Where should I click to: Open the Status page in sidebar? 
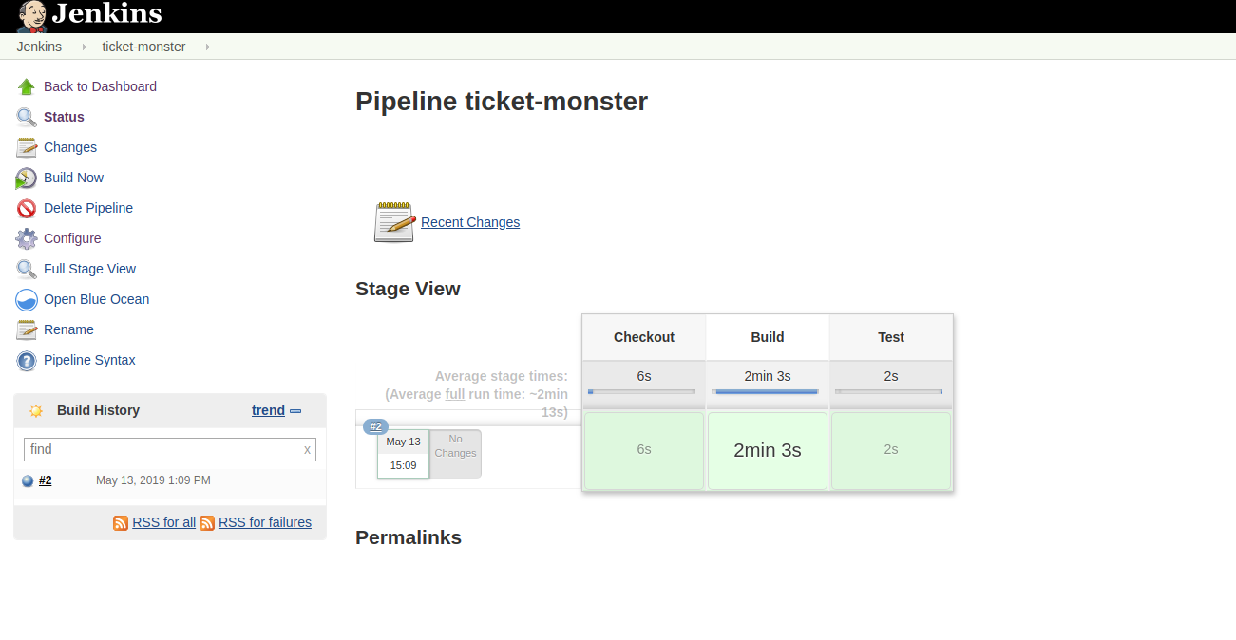(64, 117)
